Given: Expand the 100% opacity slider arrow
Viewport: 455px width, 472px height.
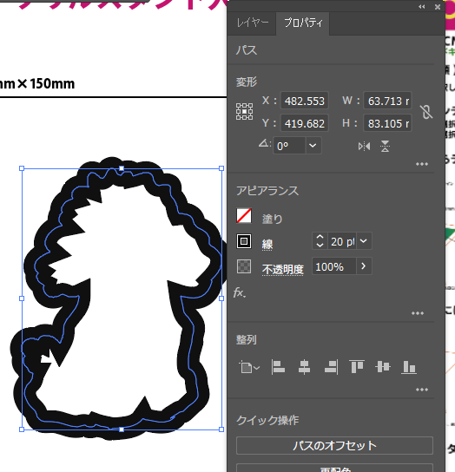Looking at the screenshot, I should (364, 266).
